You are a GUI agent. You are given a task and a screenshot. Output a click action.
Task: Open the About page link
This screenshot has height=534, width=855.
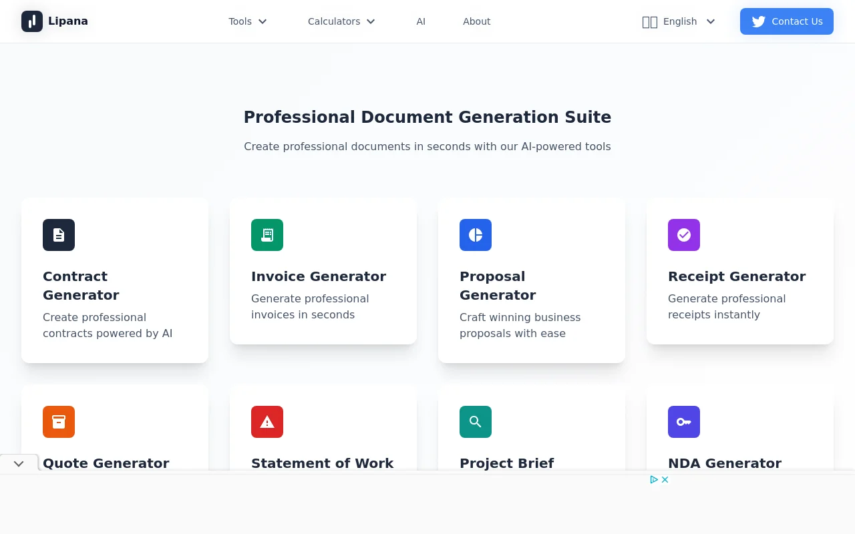coord(476,21)
